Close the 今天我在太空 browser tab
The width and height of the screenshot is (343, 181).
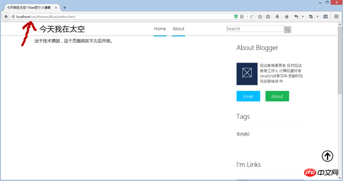tap(56, 8)
